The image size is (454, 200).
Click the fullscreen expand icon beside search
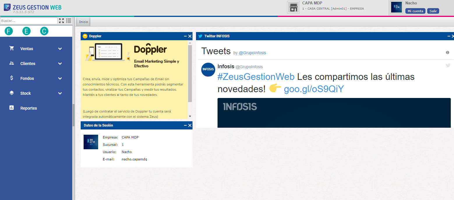pyautogui.click(x=61, y=21)
